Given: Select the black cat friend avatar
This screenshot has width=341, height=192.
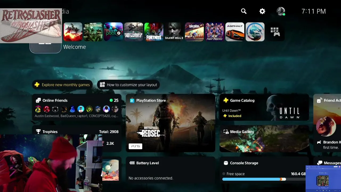Looking at the screenshot, I should pos(55,109).
